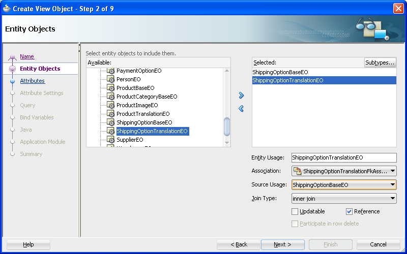Screen dimensions: 407x254
Task: Click the Finish button
Action: click(330, 244)
